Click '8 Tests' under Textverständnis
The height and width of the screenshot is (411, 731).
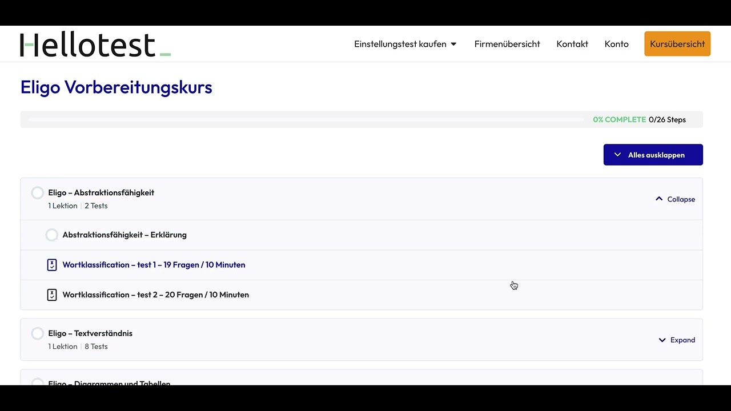pos(96,346)
